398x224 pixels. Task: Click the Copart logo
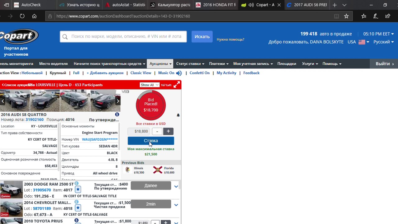coord(19,36)
